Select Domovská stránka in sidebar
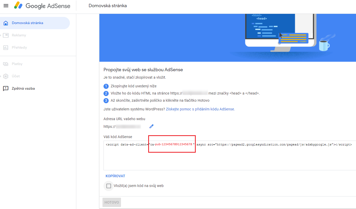The image size is (356, 209). point(27,23)
